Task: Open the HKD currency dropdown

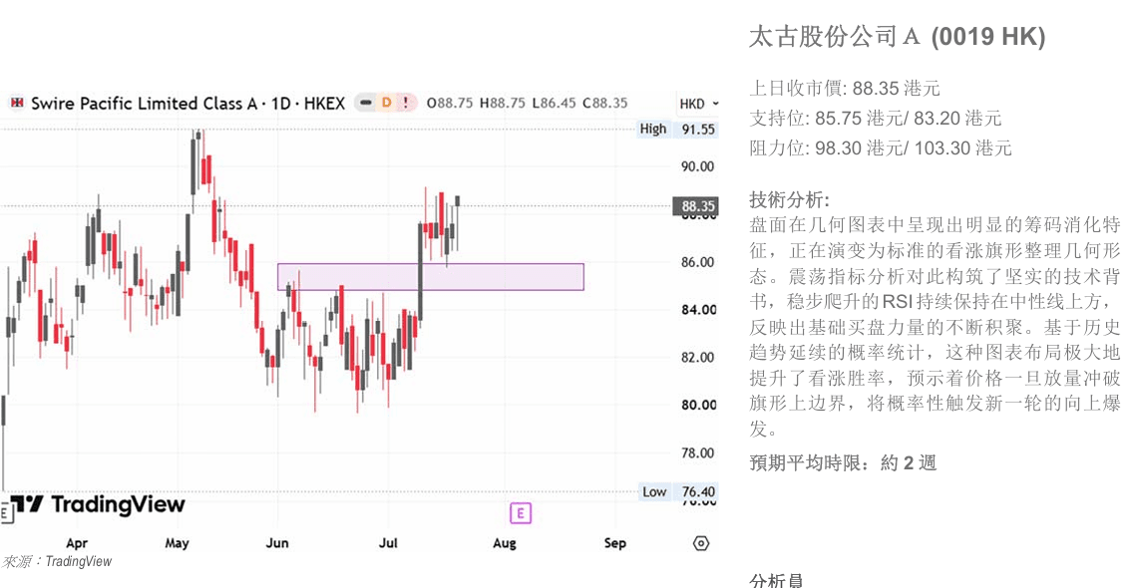Action: tap(699, 104)
